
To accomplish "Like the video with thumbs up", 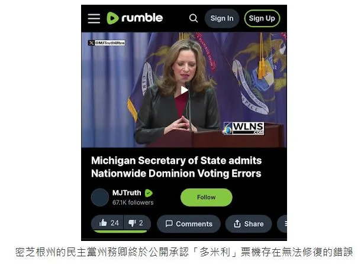I will [x=108, y=223].
